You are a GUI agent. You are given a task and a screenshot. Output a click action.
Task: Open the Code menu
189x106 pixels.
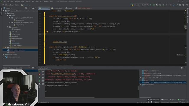23,2
